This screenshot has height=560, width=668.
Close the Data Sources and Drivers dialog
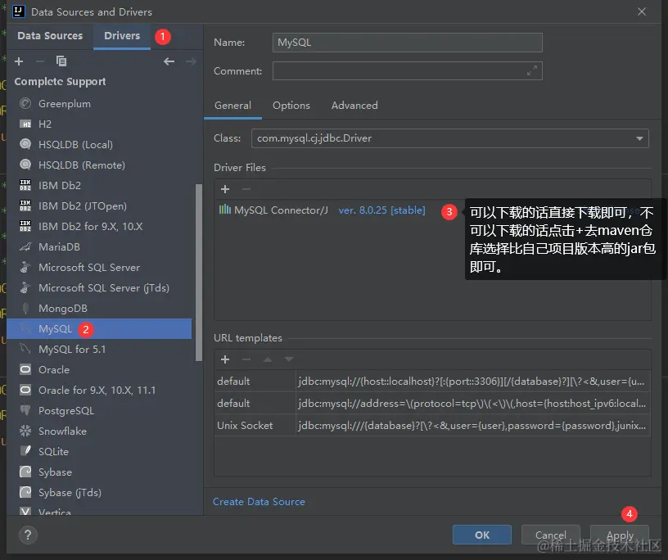pyautogui.click(x=642, y=11)
